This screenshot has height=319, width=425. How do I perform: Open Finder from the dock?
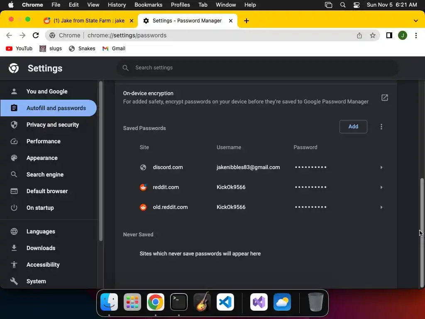(109, 302)
